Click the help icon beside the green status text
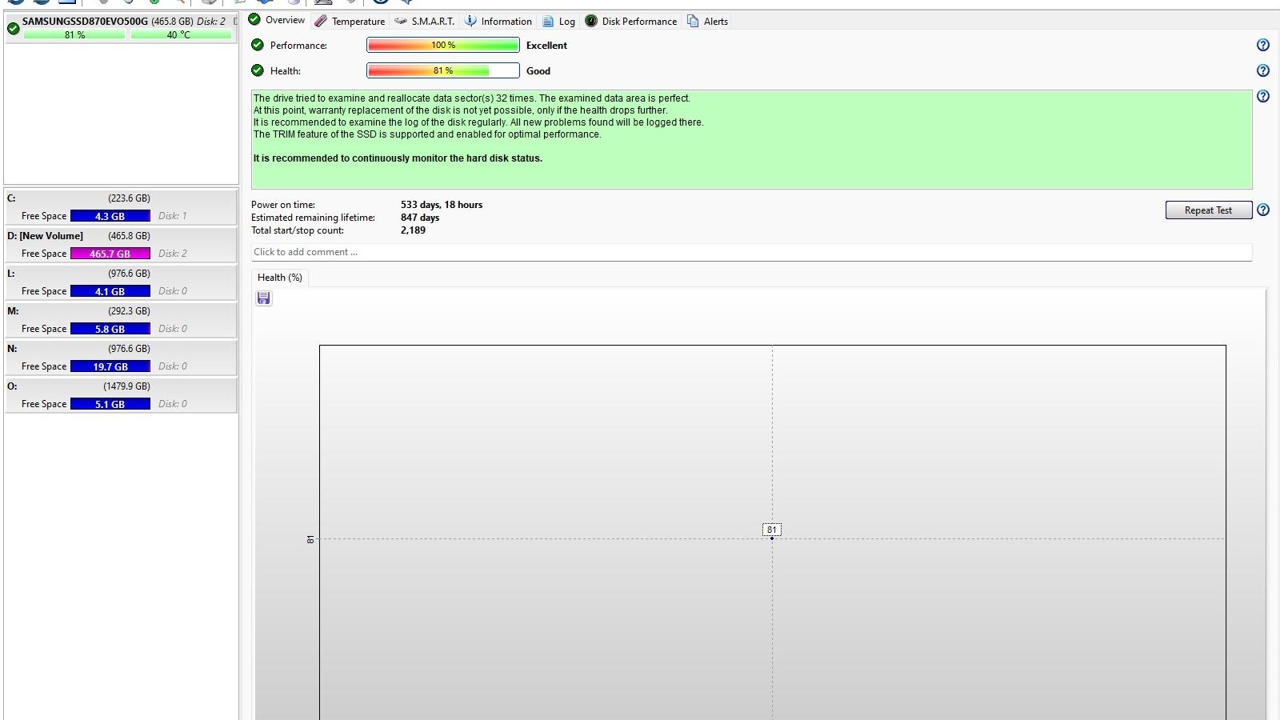The image size is (1280, 720). [1263, 97]
